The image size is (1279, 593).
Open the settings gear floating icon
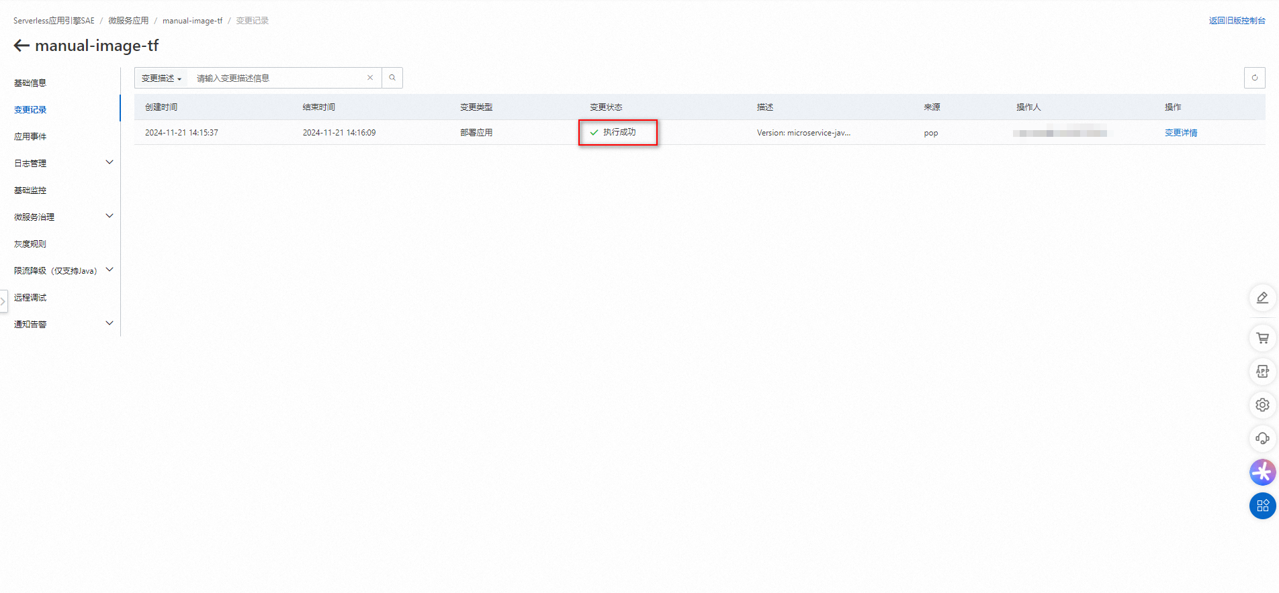[1262, 405]
